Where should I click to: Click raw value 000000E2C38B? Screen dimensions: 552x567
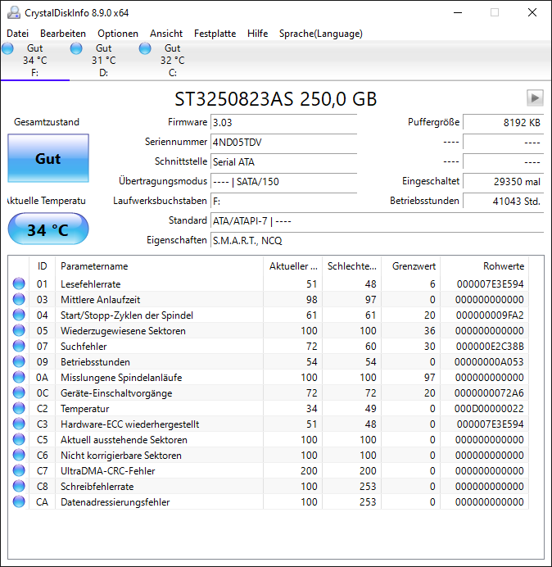click(x=490, y=347)
